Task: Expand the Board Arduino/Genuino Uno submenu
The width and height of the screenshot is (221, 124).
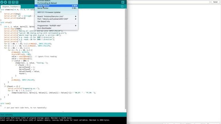Action: pos(56,16)
